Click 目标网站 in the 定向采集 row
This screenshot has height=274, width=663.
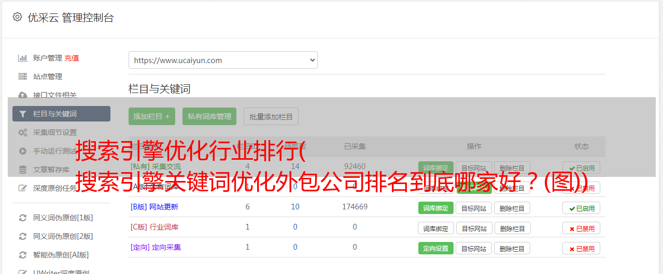474,248
